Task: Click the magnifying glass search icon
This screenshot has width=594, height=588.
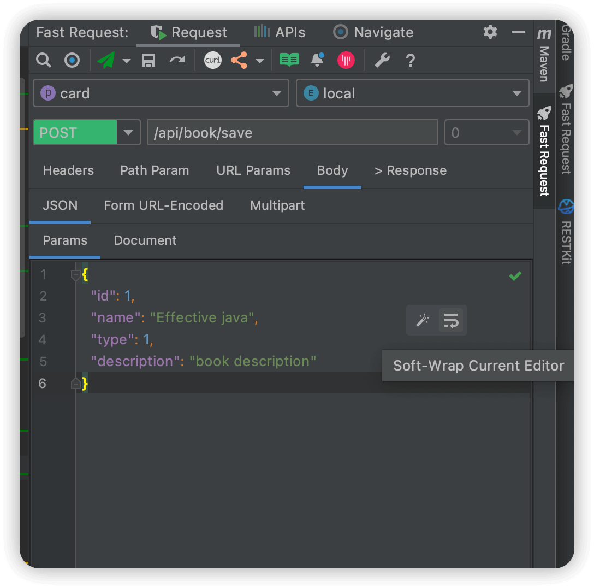Action: 44,60
